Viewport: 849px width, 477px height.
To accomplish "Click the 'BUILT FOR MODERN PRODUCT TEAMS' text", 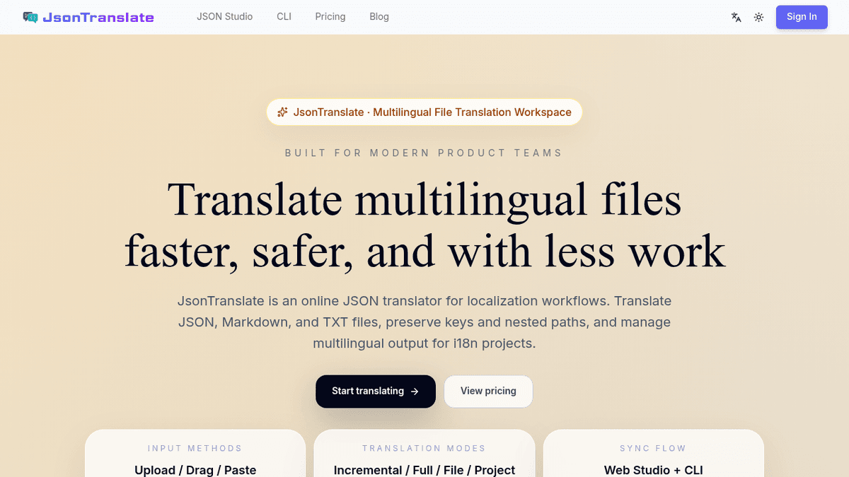I will pyautogui.click(x=424, y=153).
